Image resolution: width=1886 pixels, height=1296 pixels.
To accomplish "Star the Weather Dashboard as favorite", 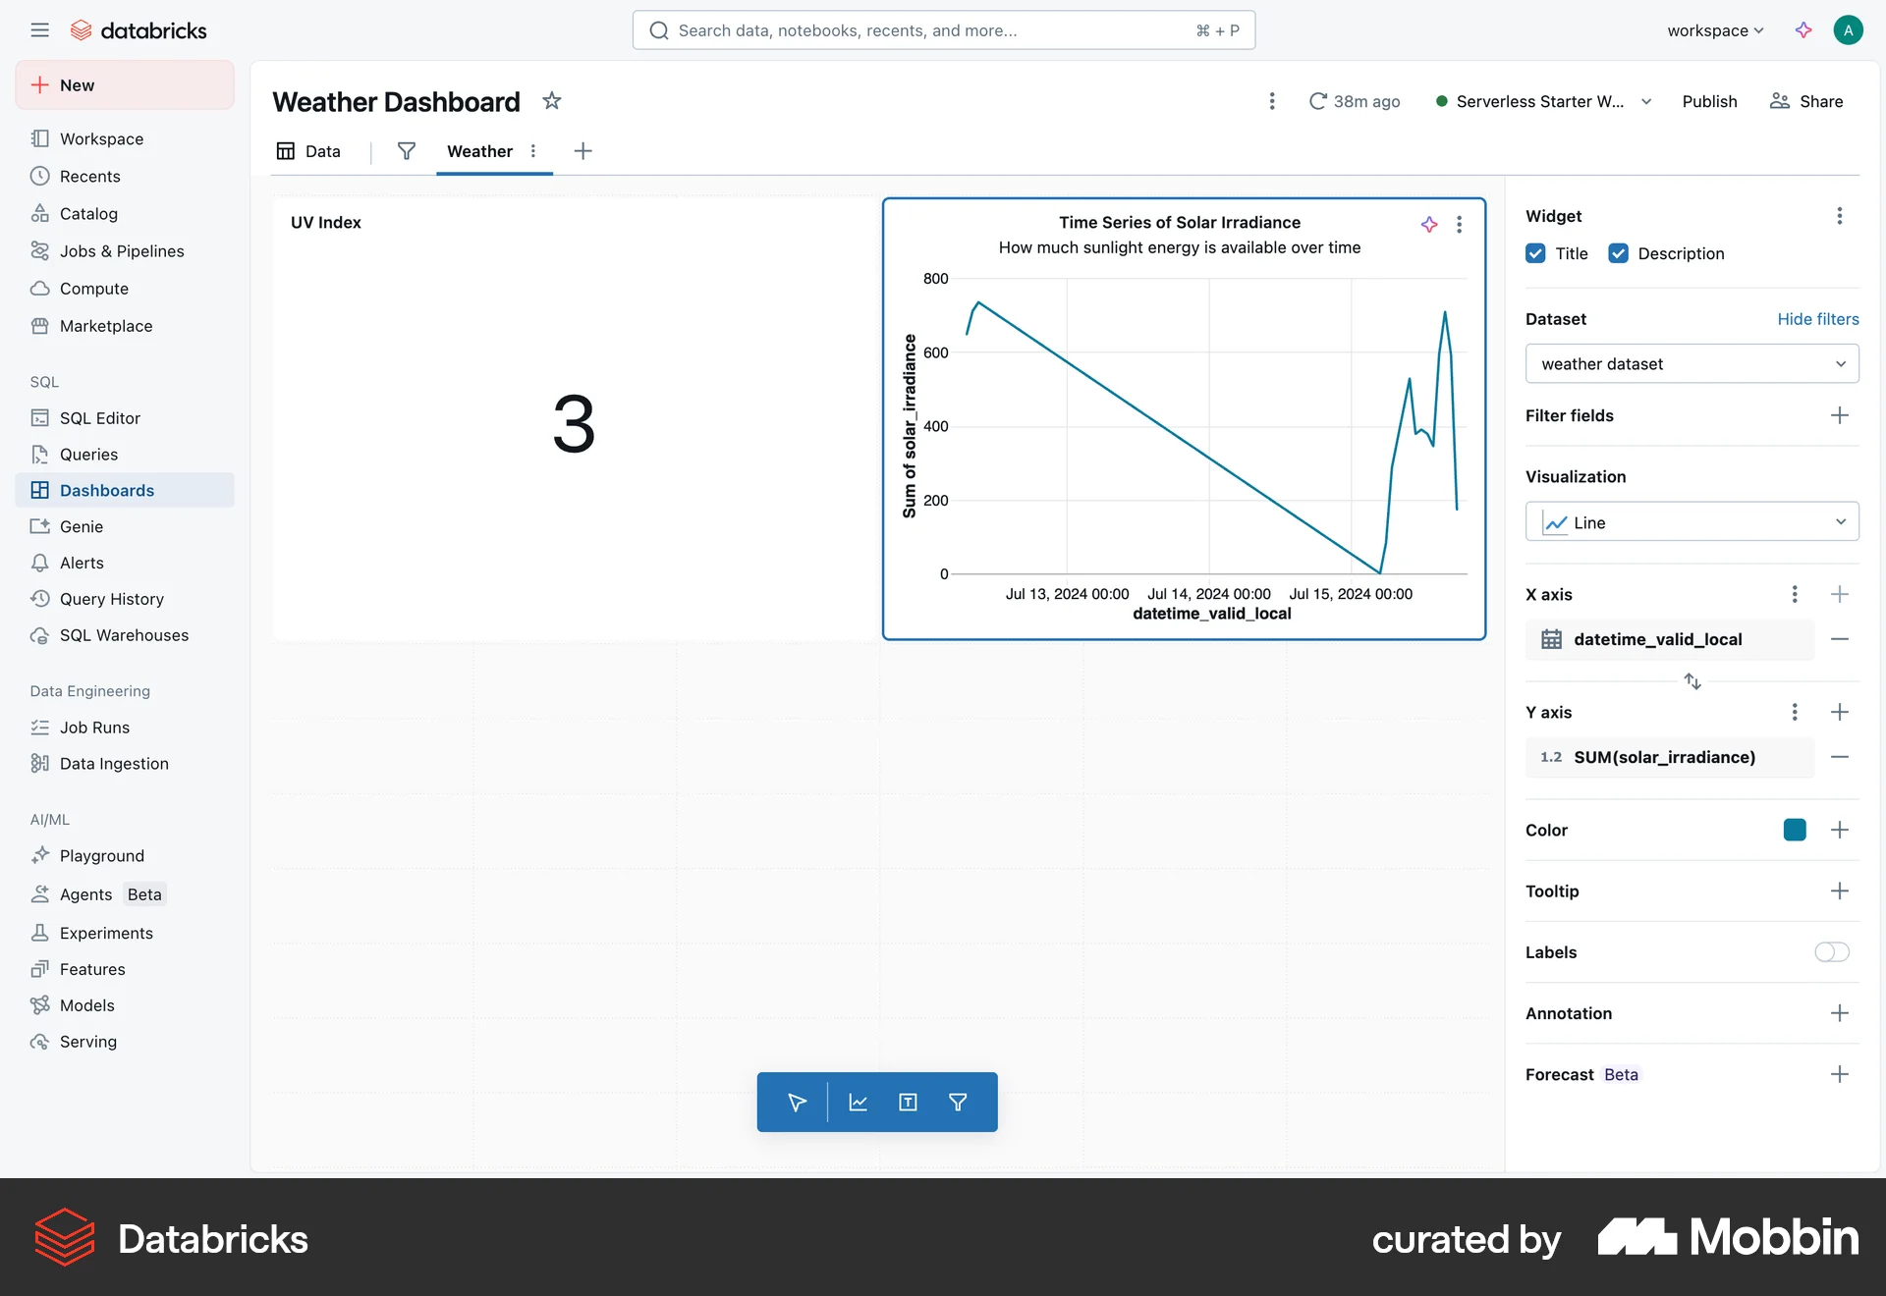I will click(x=552, y=101).
